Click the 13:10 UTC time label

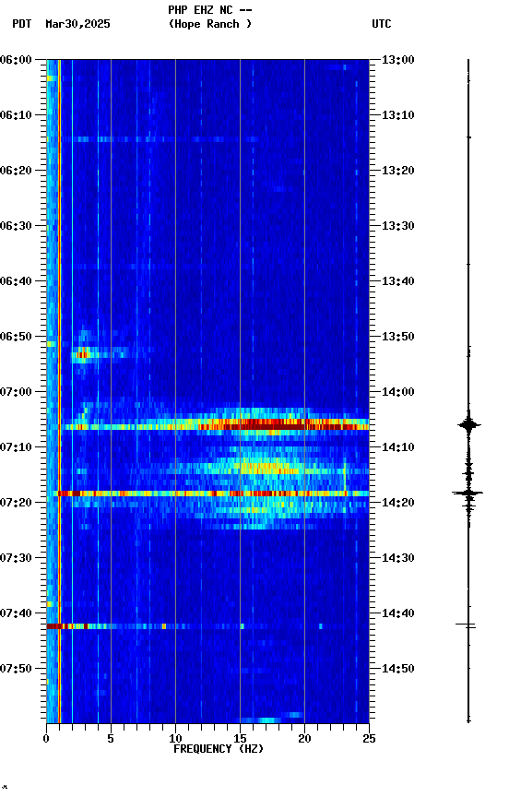(x=398, y=115)
